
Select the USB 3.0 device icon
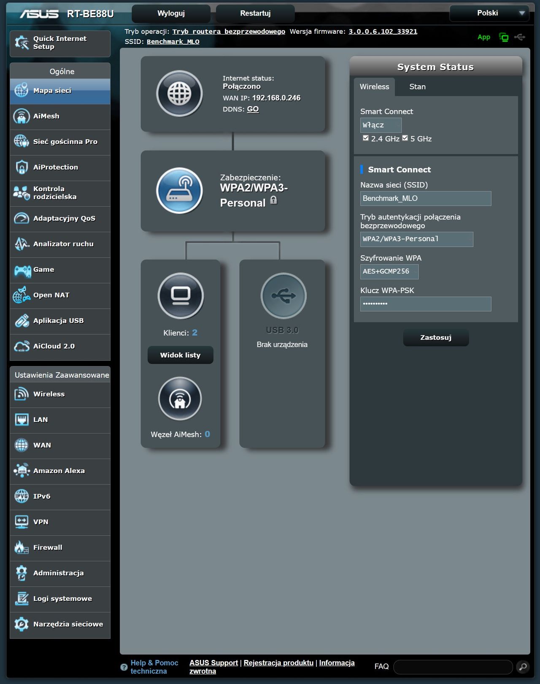pyautogui.click(x=283, y=295)
